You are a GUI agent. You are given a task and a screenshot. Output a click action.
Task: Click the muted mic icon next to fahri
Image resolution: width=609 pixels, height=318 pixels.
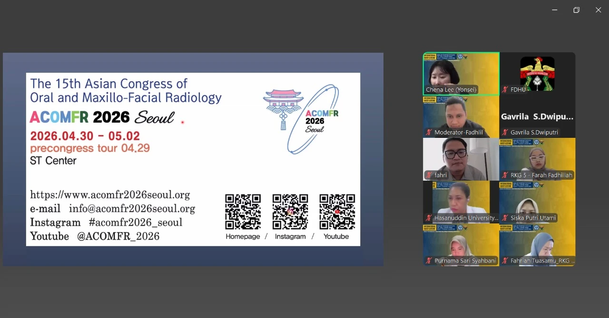click(429, 175)
